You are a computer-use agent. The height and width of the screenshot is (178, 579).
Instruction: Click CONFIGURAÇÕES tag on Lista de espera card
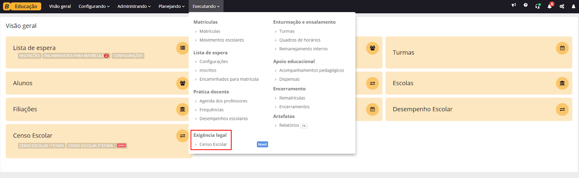[x=128, y=56]
